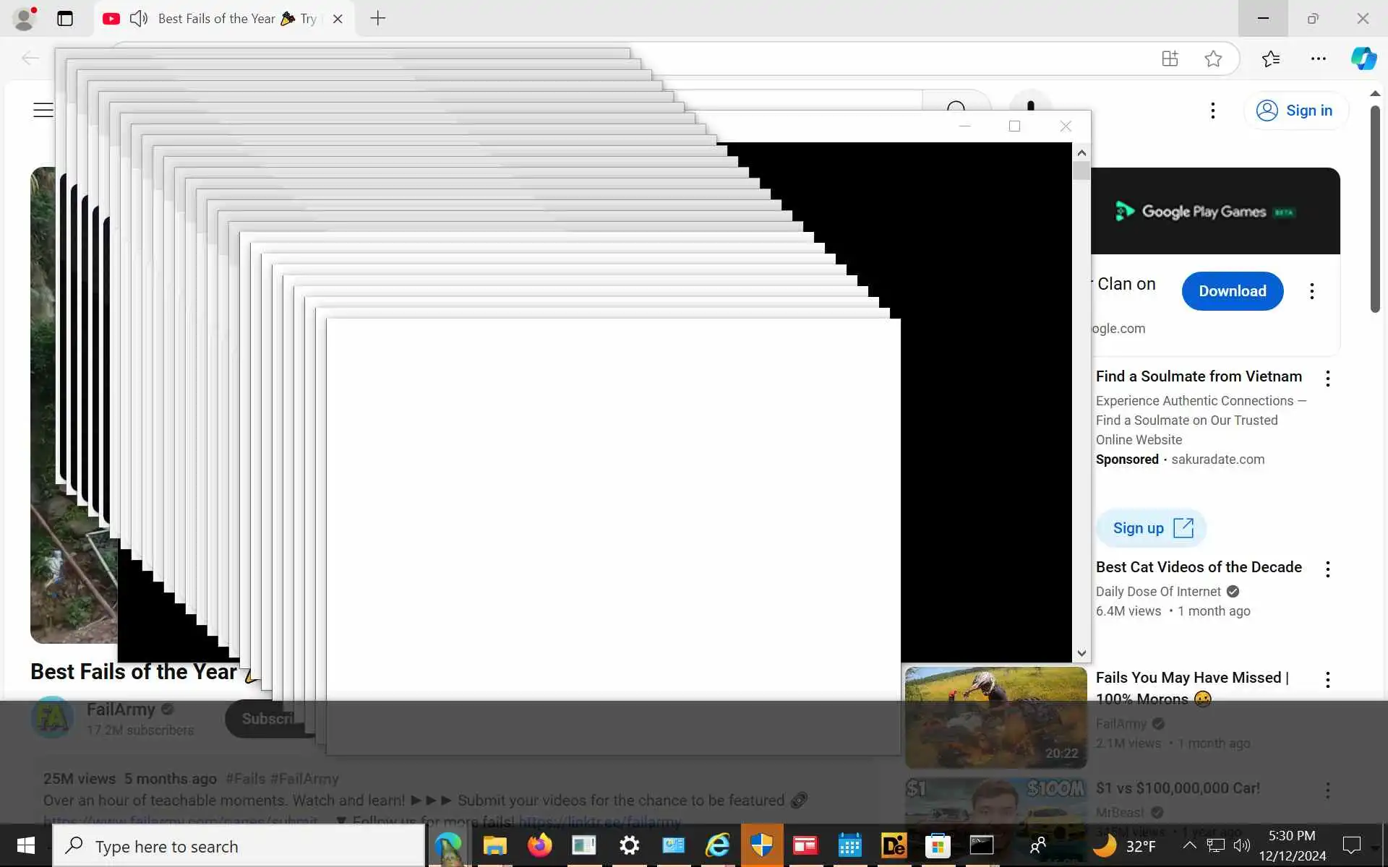The width and height of the screenshot is (1388, 867).
Task: Open Fails You May Have Missed thumbnail
Action: click(995, 717)
